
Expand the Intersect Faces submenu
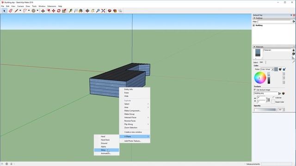148,118
